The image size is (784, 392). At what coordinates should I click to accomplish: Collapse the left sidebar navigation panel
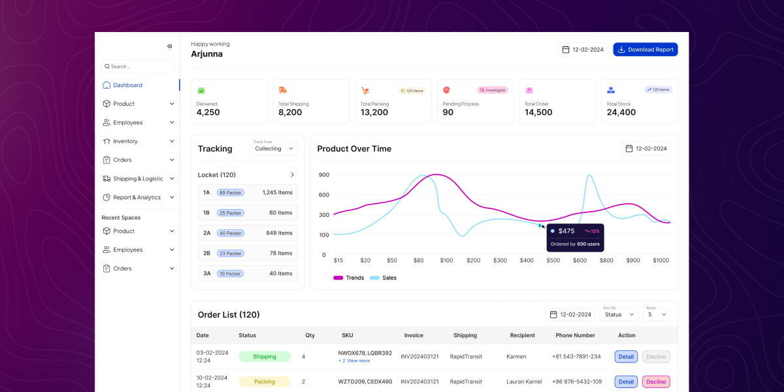point(169,46)
